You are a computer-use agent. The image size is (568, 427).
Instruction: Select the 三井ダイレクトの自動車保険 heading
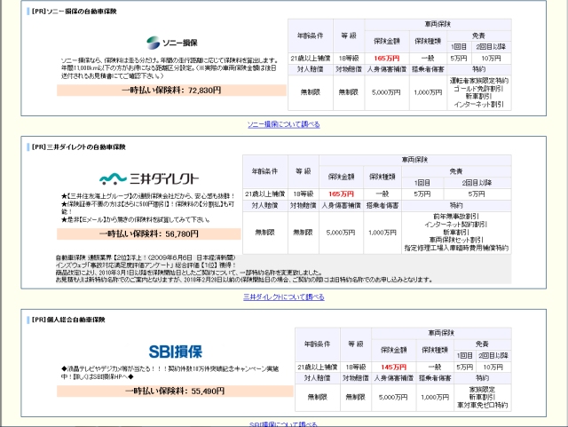coord(79,147)
